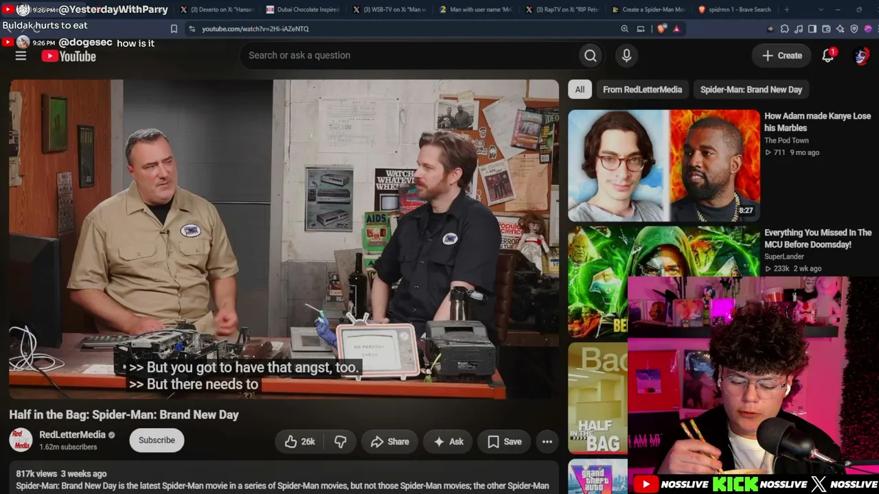Go to YouTube home via logo
The image size is (879, 494).
[69, 56]
